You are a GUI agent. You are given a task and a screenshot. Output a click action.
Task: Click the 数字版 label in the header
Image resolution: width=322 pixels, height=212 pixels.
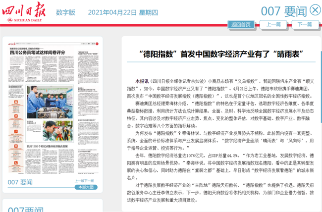(65, 12)
